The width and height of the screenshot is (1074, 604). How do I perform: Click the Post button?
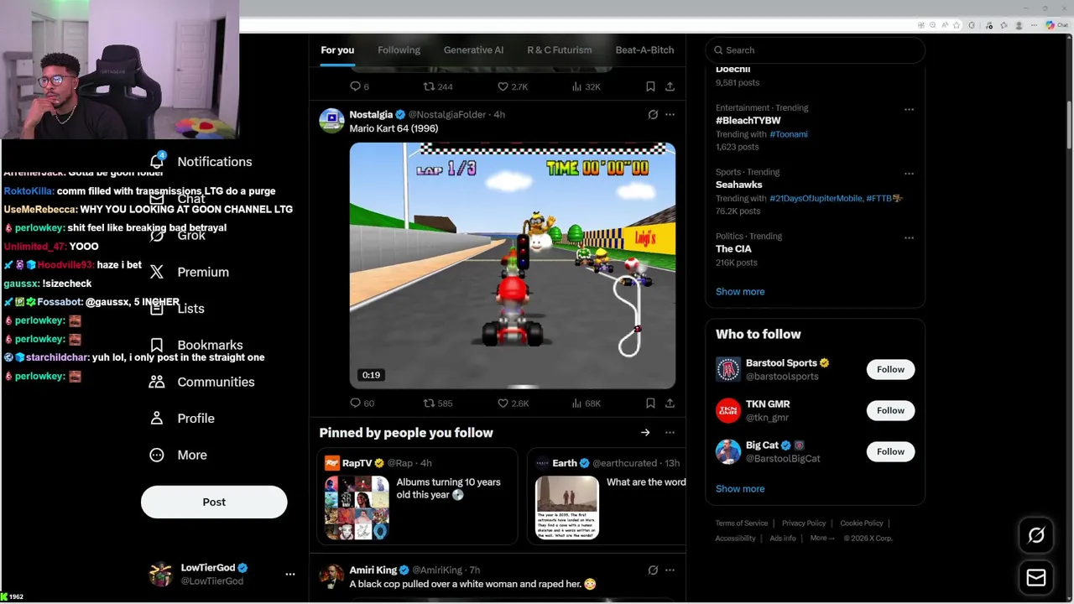point(214,502)
